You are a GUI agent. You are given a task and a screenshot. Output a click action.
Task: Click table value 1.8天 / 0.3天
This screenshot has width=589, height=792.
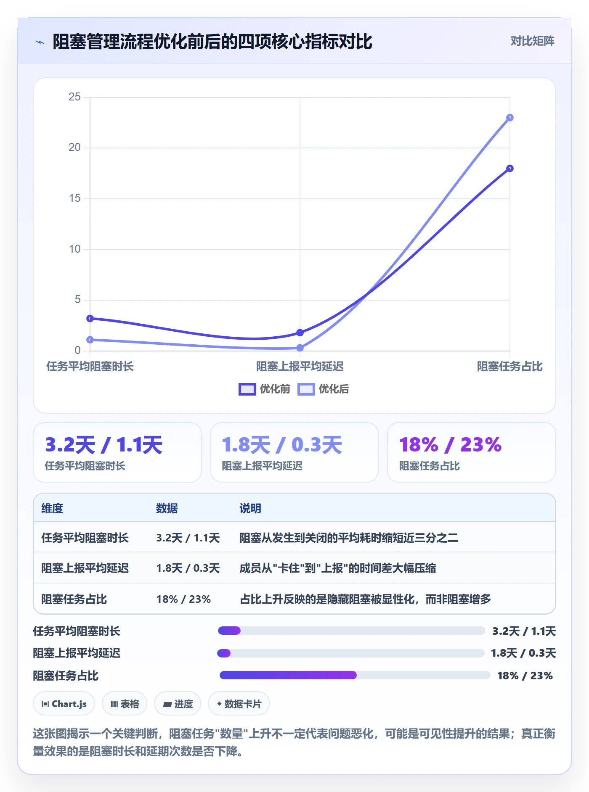tap(188, 568)
